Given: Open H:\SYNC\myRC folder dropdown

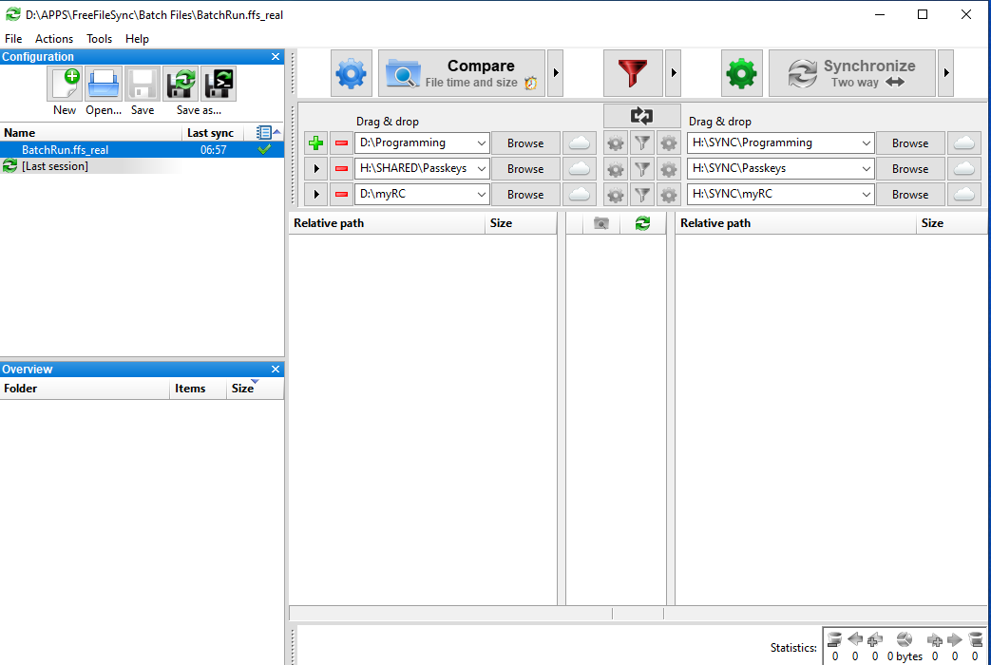Looking at the screenshot, I should point(866,194).
